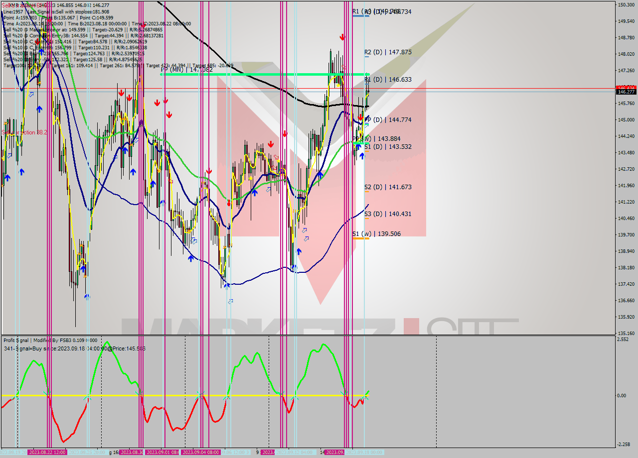Select the PP (D) 144.774 pivot label
This screenshot has width=638, height=458.
pyautogui.click(x=388, y=119)
